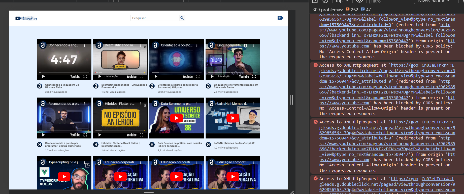Play the 'Orientação a objeto...' video
Viewport: 464px width, 194px height.
[156, 76]
